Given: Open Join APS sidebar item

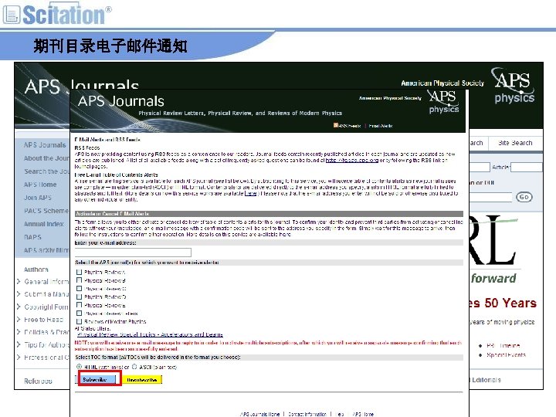Looking at the screenshot, I should pyautogui.click(x=38, y=198).
